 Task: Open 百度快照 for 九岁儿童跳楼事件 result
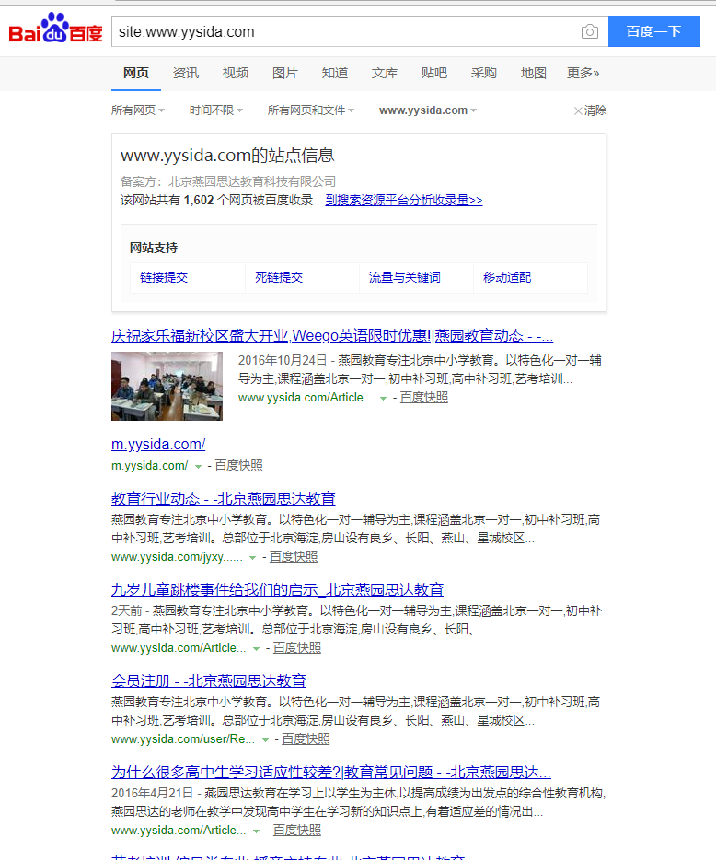296,647
